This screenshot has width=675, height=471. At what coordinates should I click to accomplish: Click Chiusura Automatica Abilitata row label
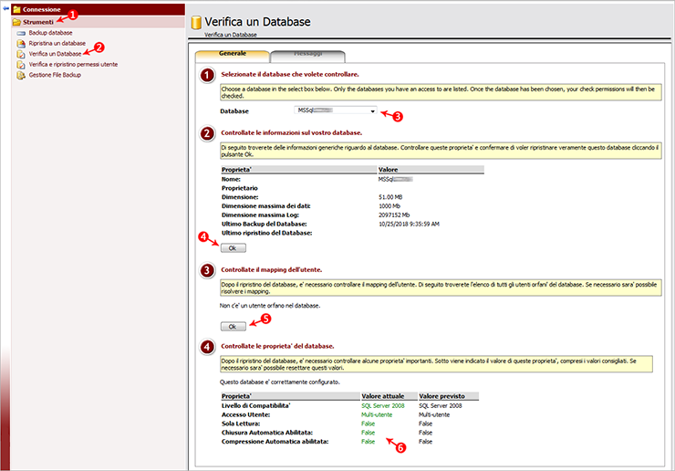(267, 433)
